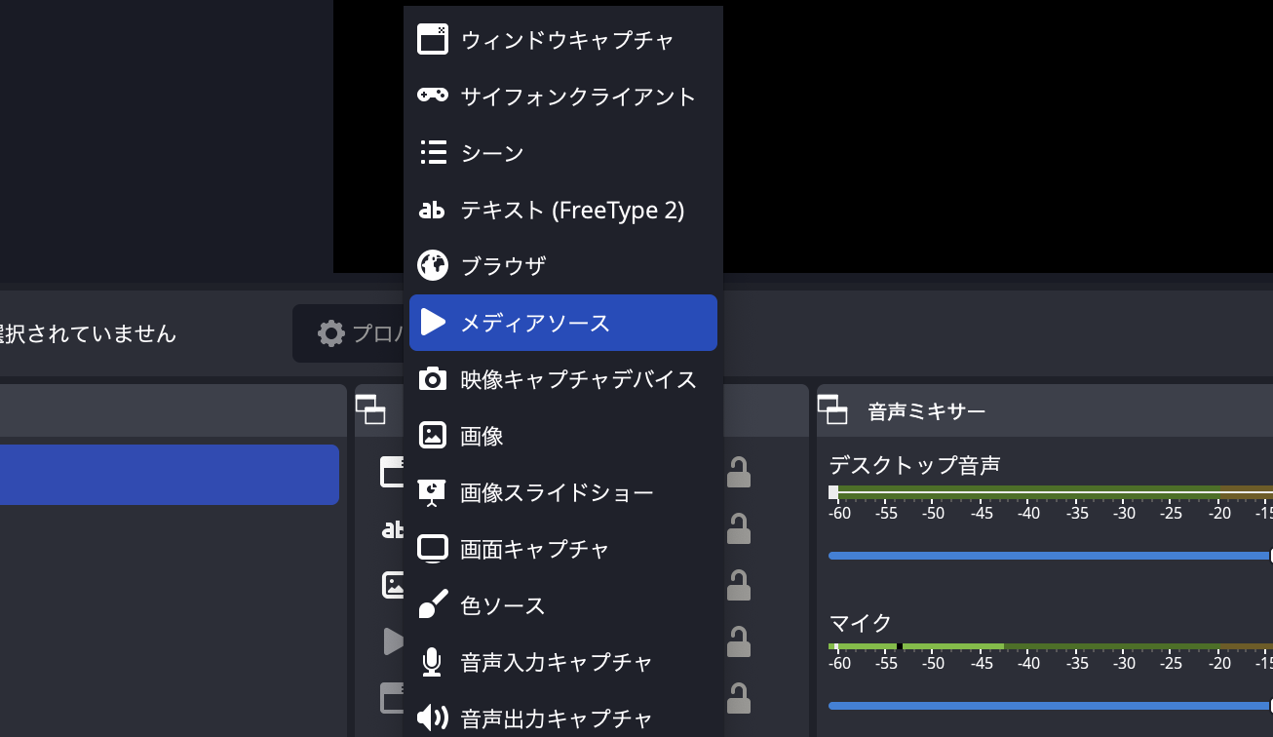
Task: Toggle lock on the bottommost source row
Action: point(739,698)
